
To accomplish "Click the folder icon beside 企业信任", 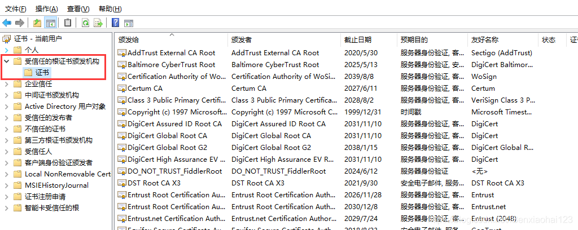I will tap(17, 83).
